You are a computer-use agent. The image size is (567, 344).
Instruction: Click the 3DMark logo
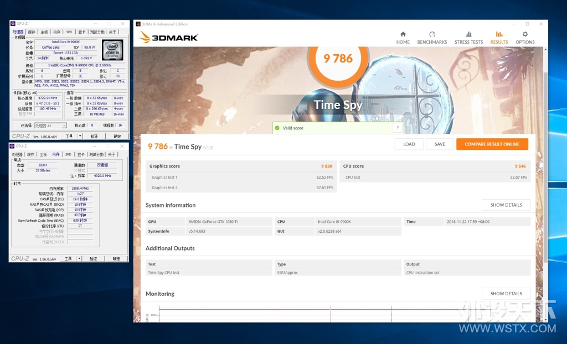pyautogui.click(x=168, y=37)
